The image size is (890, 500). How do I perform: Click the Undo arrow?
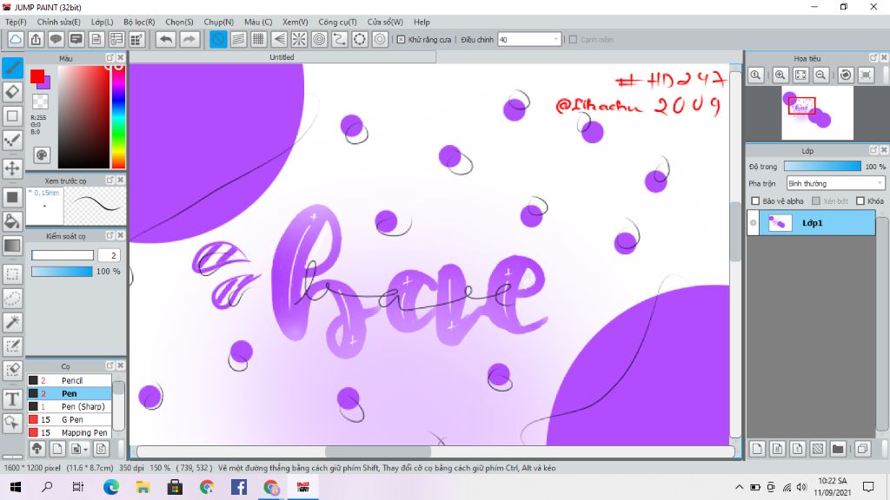point(166,39)
